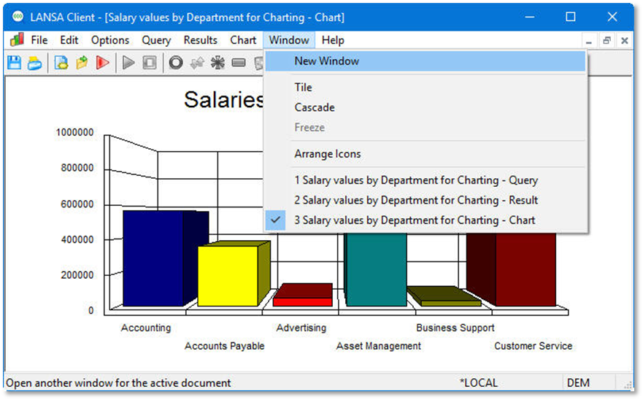643x400 pixels.
Task: Click the Accounts Payable axis label
Action: [224, 346]
